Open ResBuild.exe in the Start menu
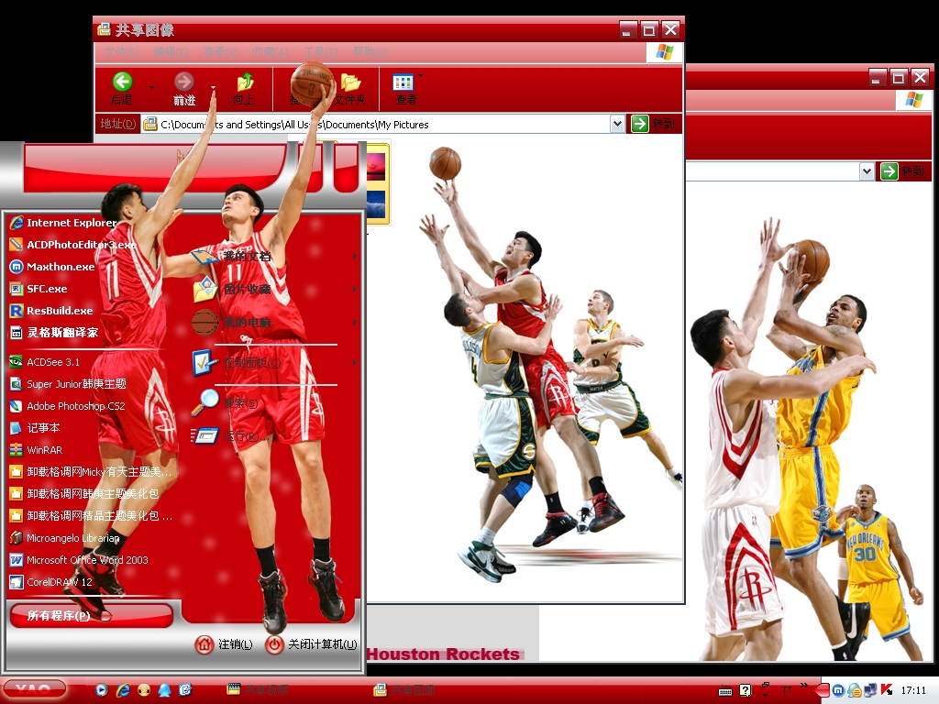This screenshot has height=704, width=939. [x=51, y=311]
